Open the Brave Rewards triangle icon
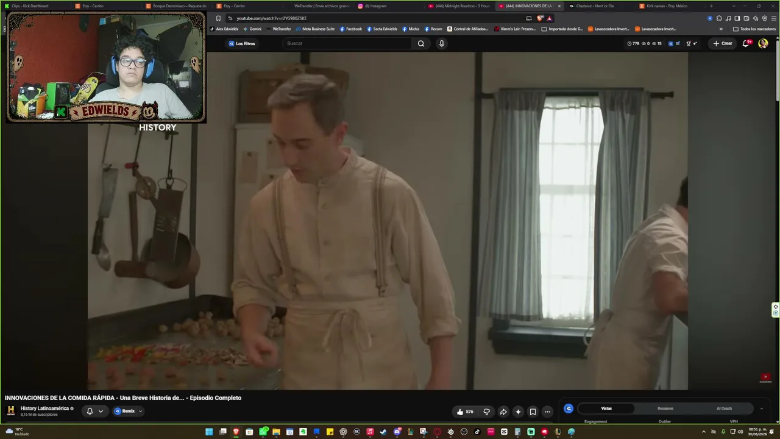The height and width of the screenshot is (439, 780). (x=549, y=18)
